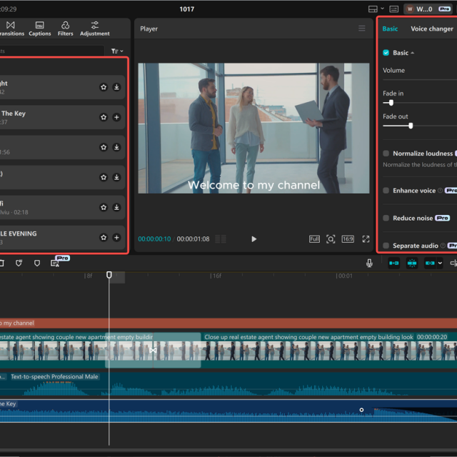Viewport: 457px width, 457px height.
Task: Enter fullscreen preview in Player
Action: click(366, 239)
